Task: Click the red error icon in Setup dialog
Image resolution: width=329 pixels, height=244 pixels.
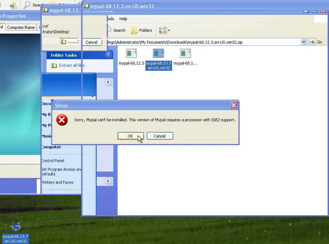Action: (x=62, y=120)
